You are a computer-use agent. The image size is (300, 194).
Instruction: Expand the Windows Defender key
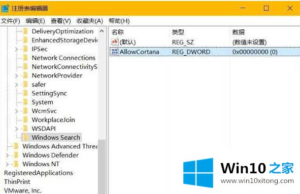point(7,156)
